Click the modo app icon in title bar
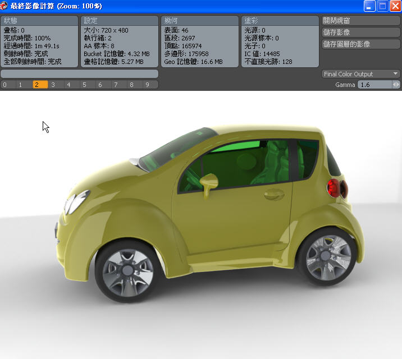 click(3, 6)
